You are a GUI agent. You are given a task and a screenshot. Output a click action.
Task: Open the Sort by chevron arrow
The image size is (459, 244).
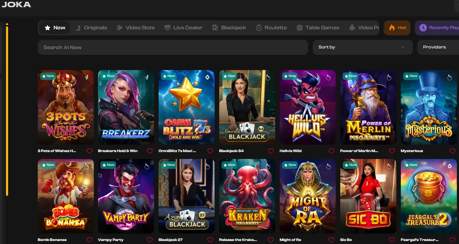(404, 47)
